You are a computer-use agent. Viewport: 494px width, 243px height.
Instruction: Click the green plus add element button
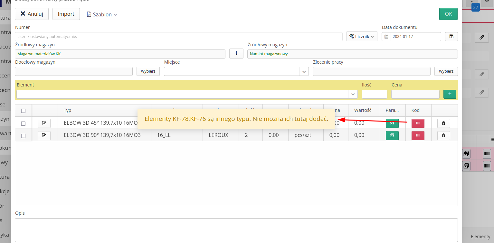450,94
